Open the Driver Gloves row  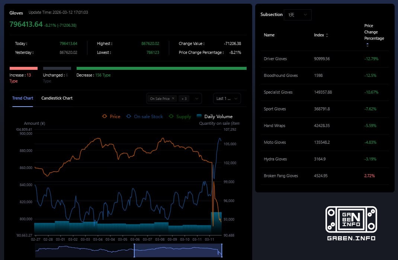pos(275,59)
